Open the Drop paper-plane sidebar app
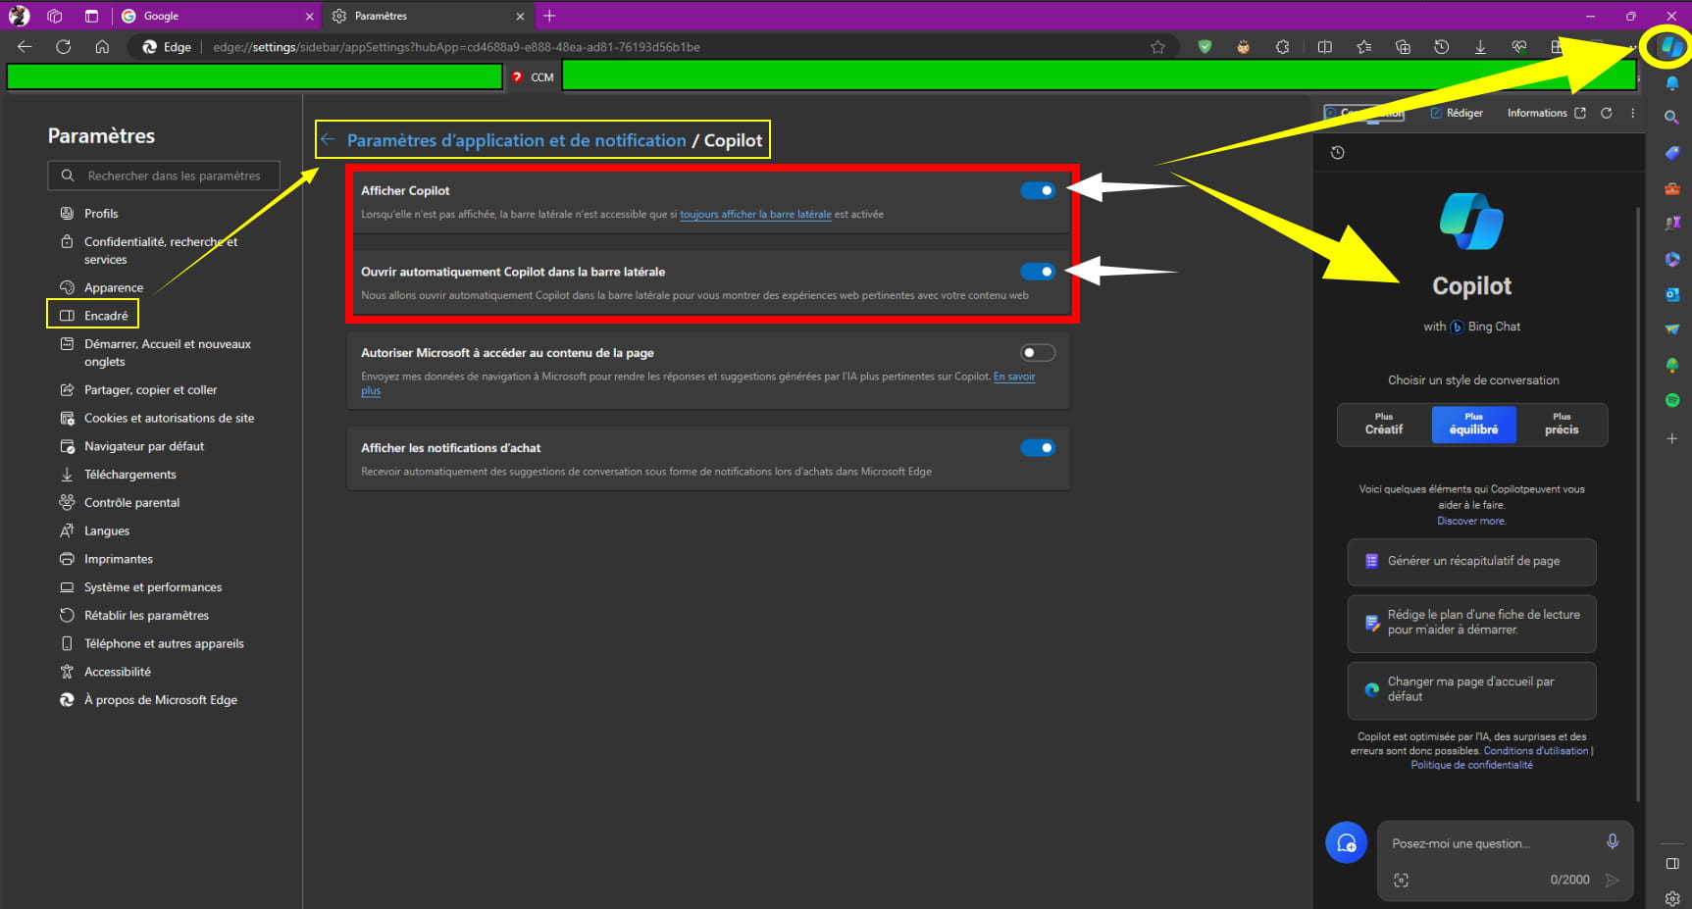The image size is (1692, 909). [x=1672, y=329]
